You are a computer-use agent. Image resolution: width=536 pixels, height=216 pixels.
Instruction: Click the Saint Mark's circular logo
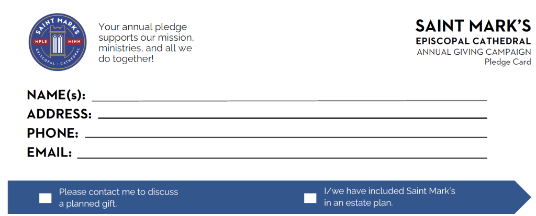click(57, 43)
